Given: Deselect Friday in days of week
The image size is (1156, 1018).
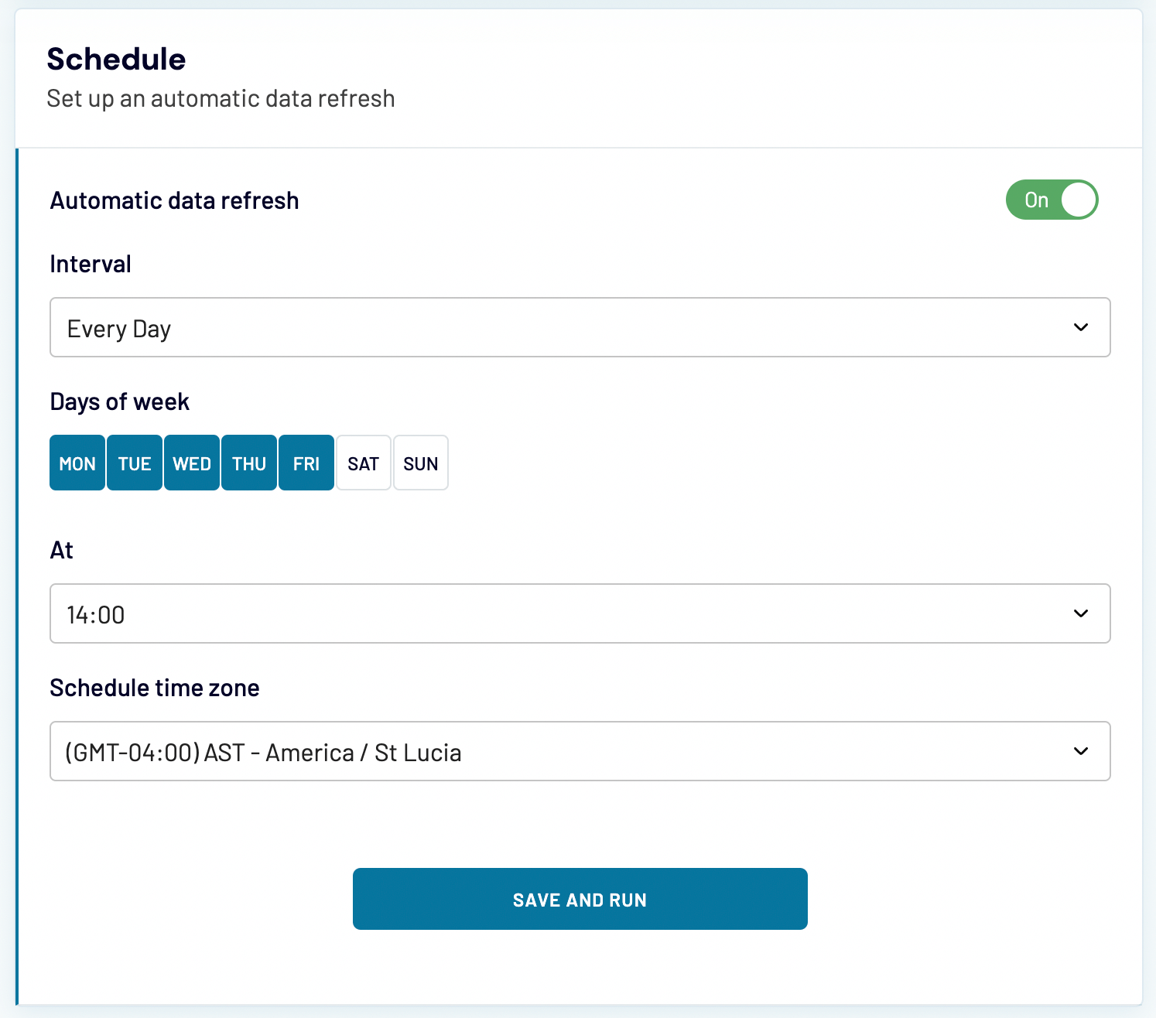Looking at the screenshot, I should click(306, 463).
